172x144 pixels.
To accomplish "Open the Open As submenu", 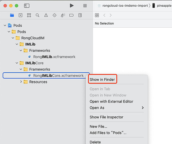I will (x=117, y=108).
